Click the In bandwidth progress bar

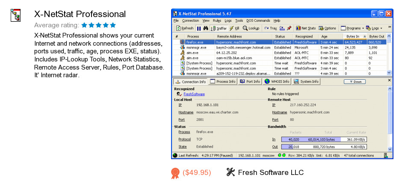point(324,140)
